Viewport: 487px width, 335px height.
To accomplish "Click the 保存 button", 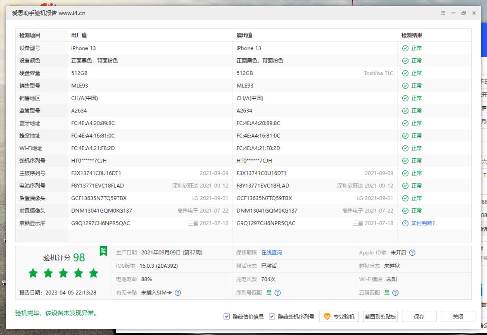I will [x=419, y=316].
